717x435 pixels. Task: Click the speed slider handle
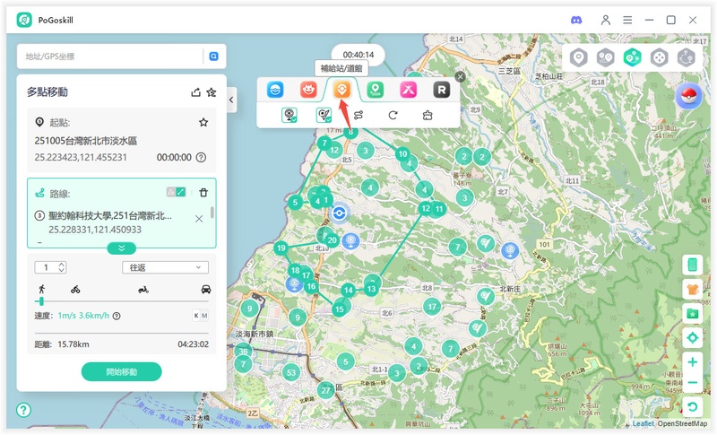[x=41, y=301]
